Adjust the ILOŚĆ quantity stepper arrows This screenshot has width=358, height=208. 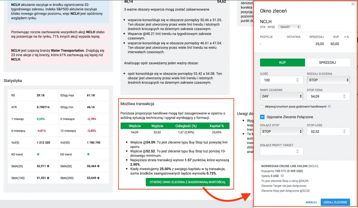point(297,80)
